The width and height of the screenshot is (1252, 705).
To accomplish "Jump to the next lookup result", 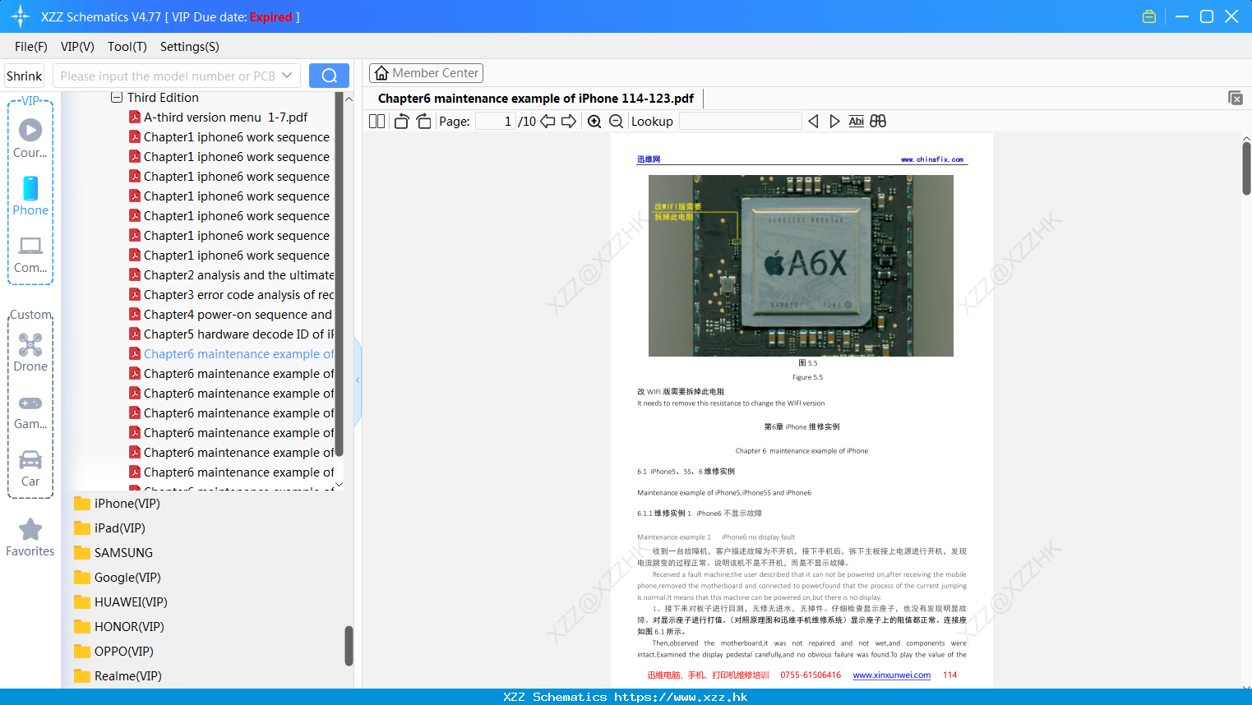I will [x=834, y=122].
